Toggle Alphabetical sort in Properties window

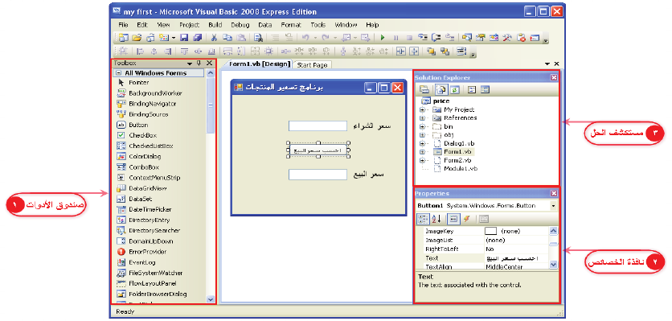[436, 219]
